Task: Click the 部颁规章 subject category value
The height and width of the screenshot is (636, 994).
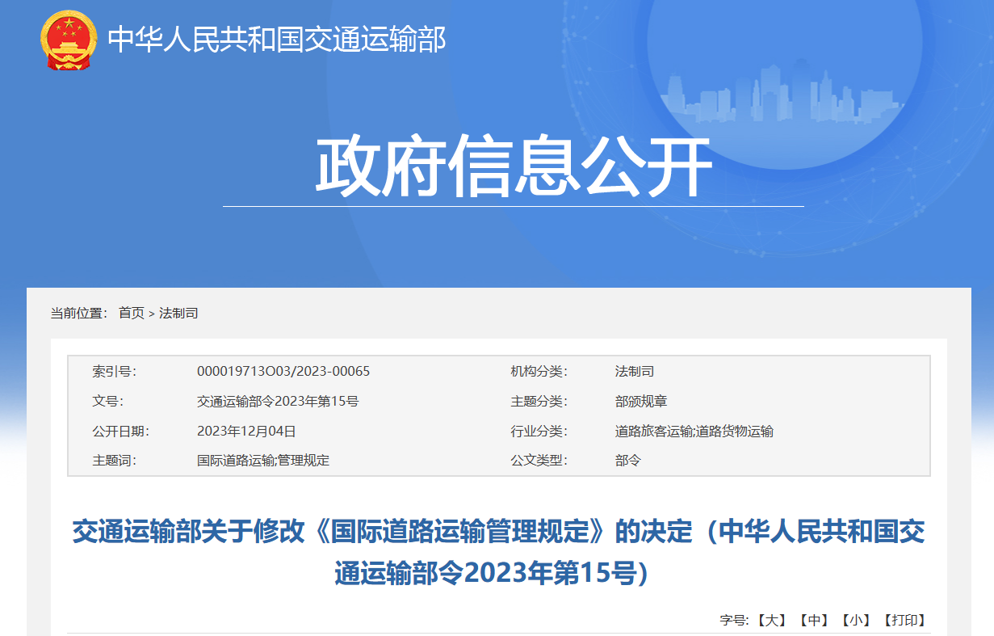Action: click(x=641, y=402)
